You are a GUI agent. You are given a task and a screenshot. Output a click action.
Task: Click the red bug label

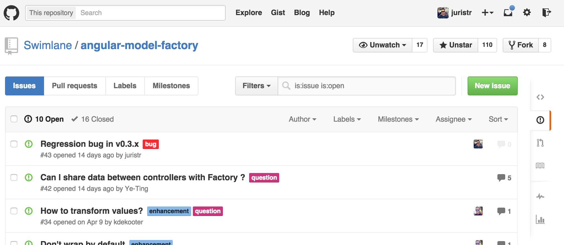tap(150, 144)
